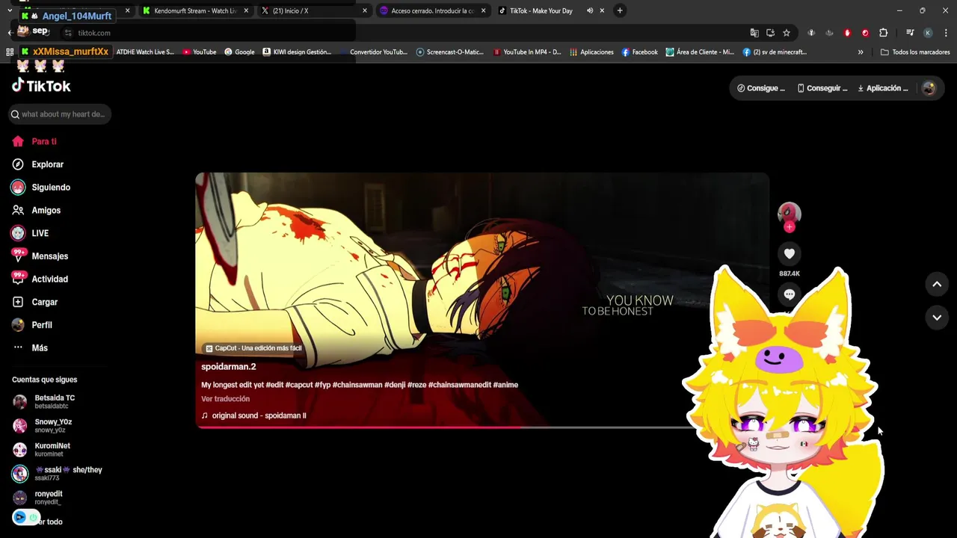Open the apps grid in bookmarks bar
The height and width of the screenshot is (538, 957).
tap(10, 52)
